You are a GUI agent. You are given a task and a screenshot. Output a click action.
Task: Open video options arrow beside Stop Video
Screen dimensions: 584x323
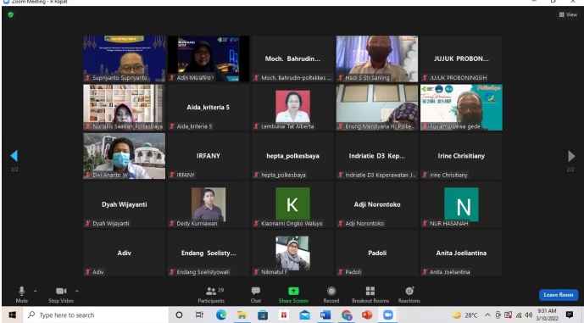(77, 291)
